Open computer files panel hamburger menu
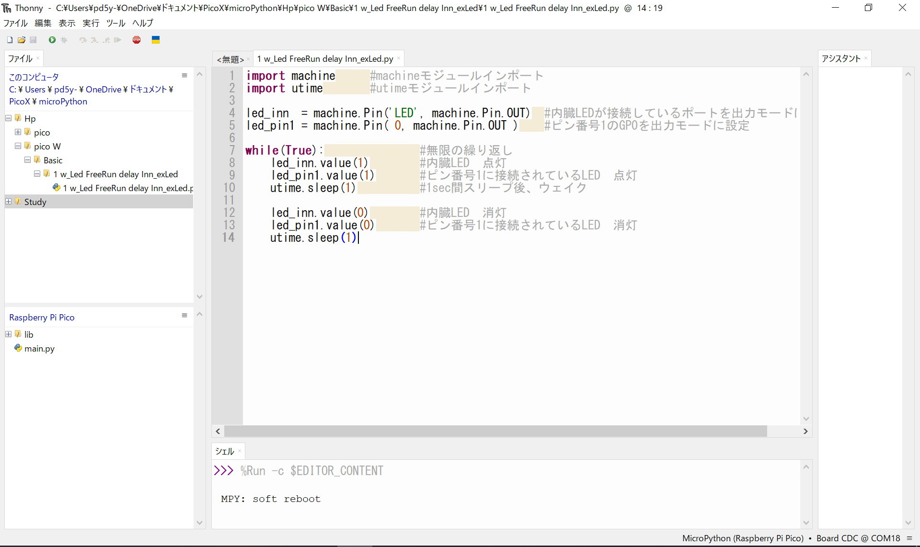The width and height of the screenshot is (920, 547). pos(184,76)
